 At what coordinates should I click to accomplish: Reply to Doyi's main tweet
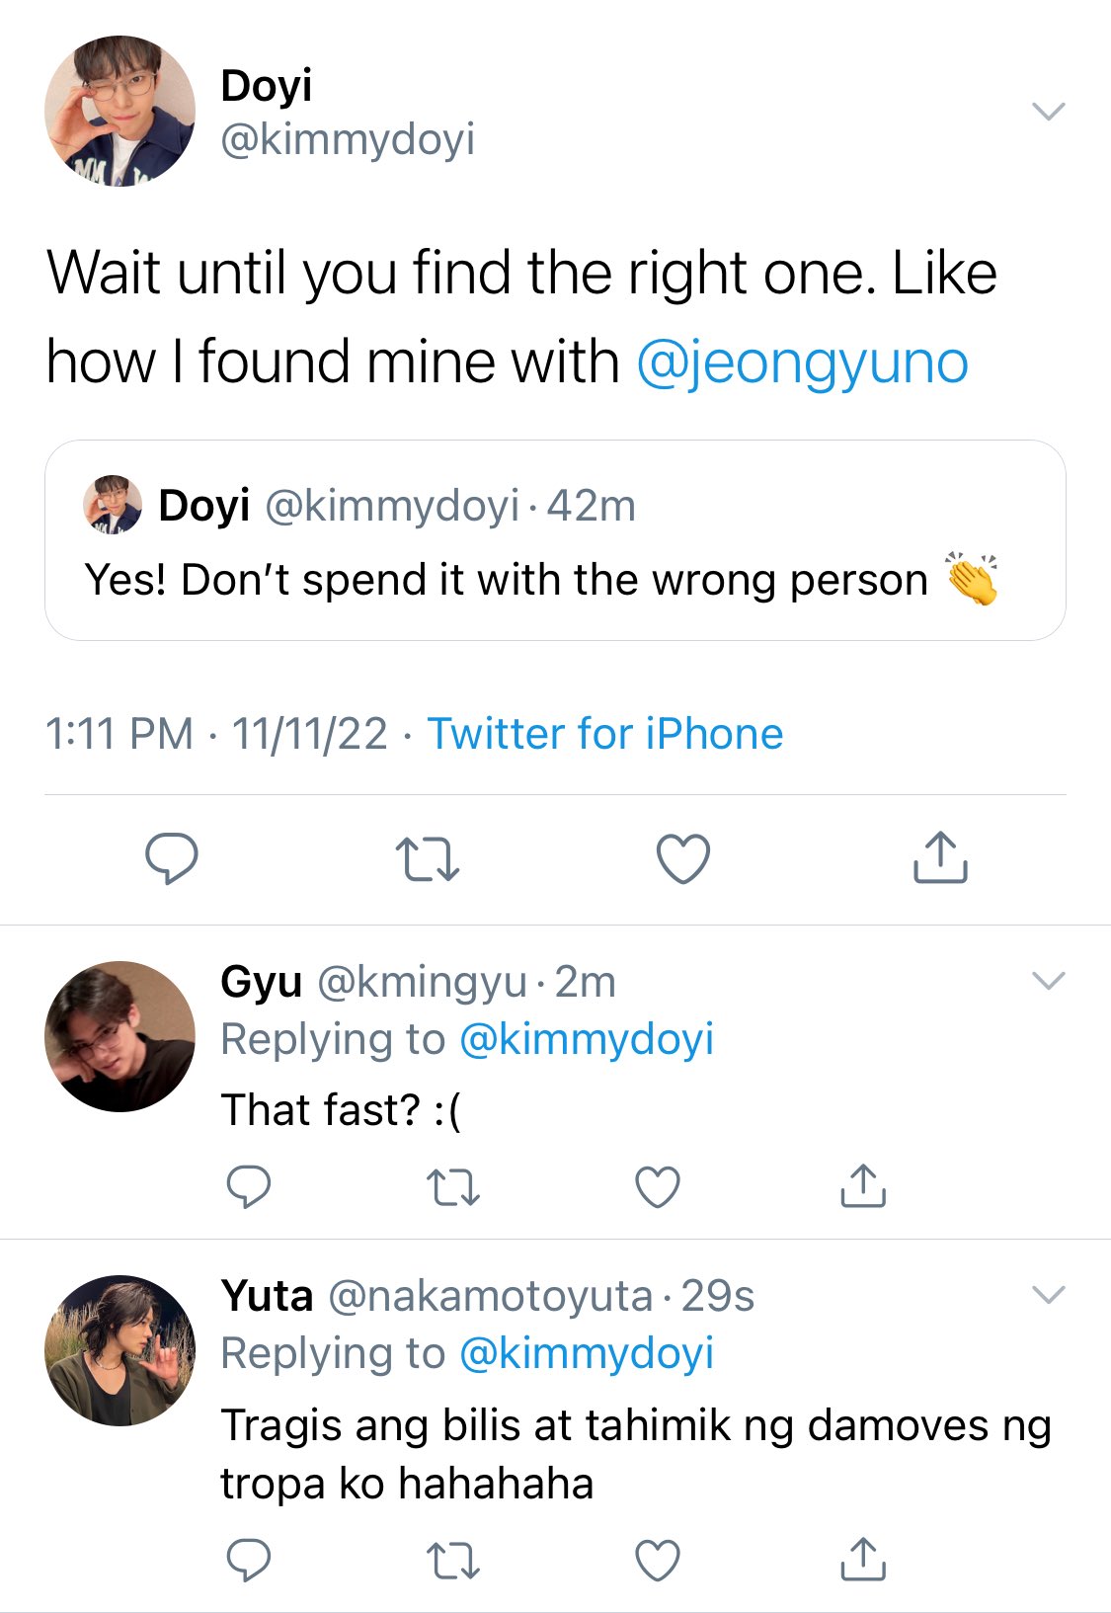pos(172,857)
